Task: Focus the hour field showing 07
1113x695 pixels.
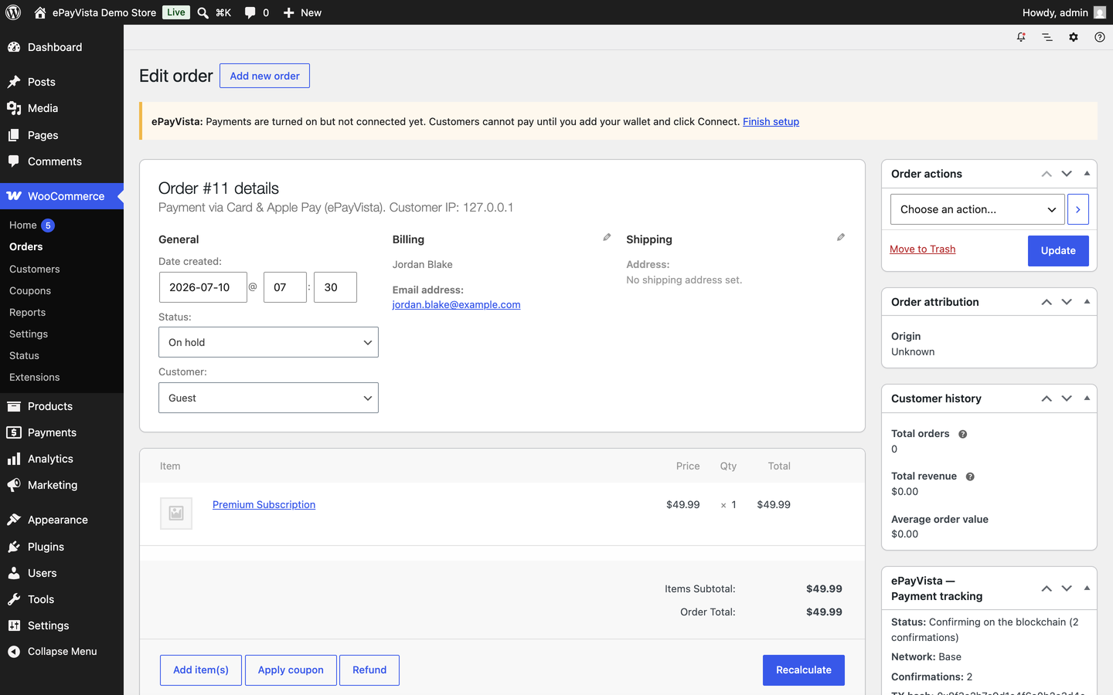Action: (285, 287)
